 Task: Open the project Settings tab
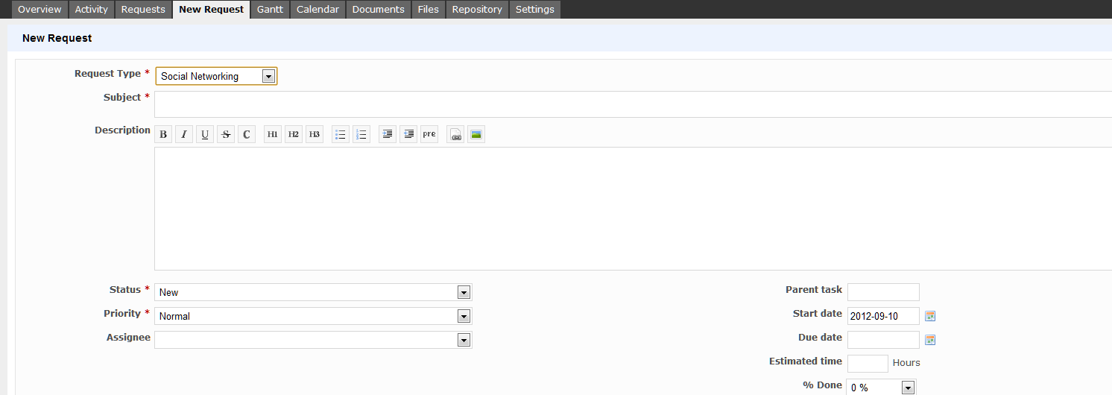535,10
